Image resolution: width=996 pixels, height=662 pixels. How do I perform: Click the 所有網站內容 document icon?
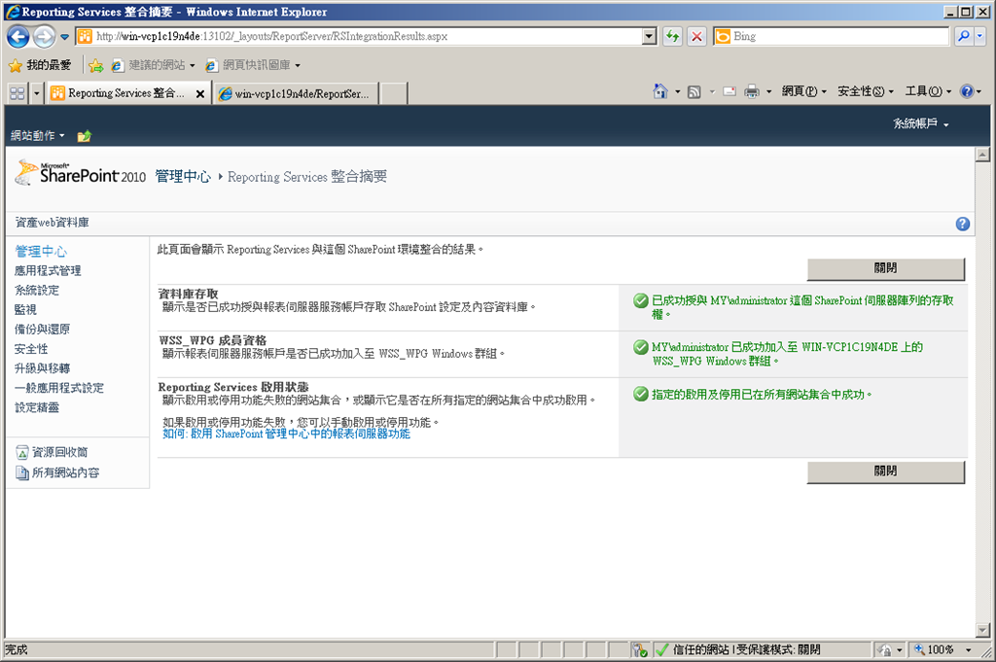pyautogui.click(x=21, y=472)
